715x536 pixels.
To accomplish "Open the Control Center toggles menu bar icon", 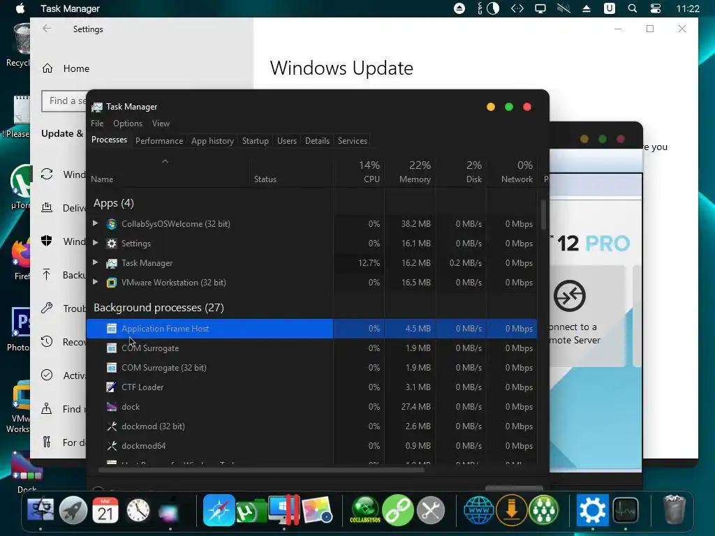I will point(656,8).
